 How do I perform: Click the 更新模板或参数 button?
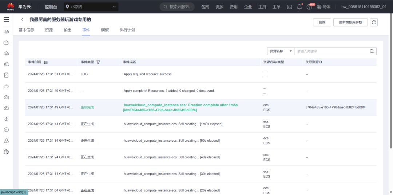[x=350, y=22]
